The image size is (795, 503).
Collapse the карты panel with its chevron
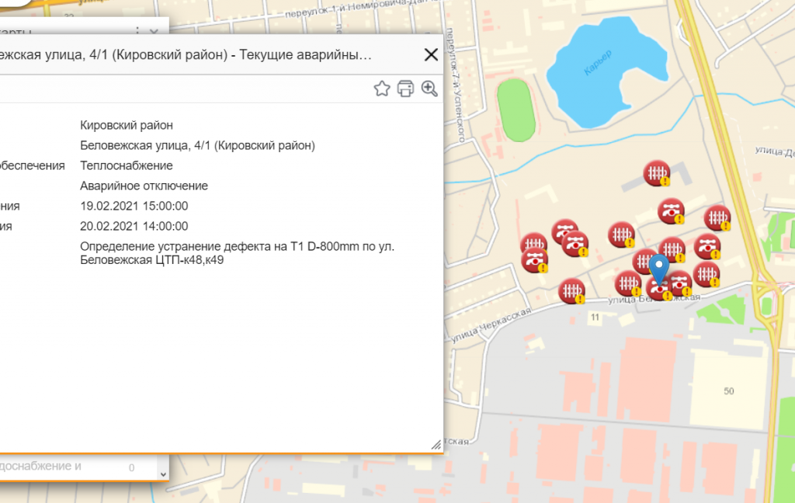(x=154, y=30)
